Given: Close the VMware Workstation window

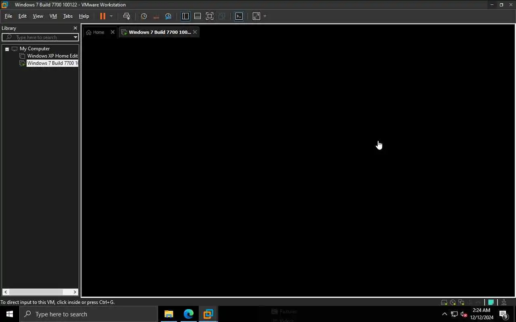Looking at the screenshot, I should click(x=511, y=5).
